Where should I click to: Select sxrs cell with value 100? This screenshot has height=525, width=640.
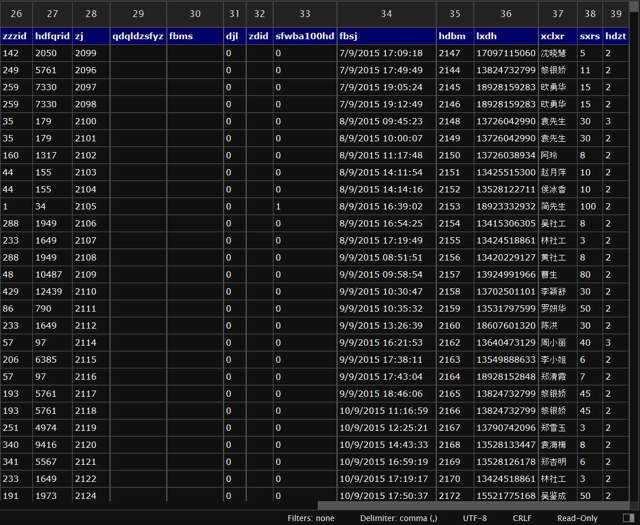pyautogui.click(x=590, y=207)
